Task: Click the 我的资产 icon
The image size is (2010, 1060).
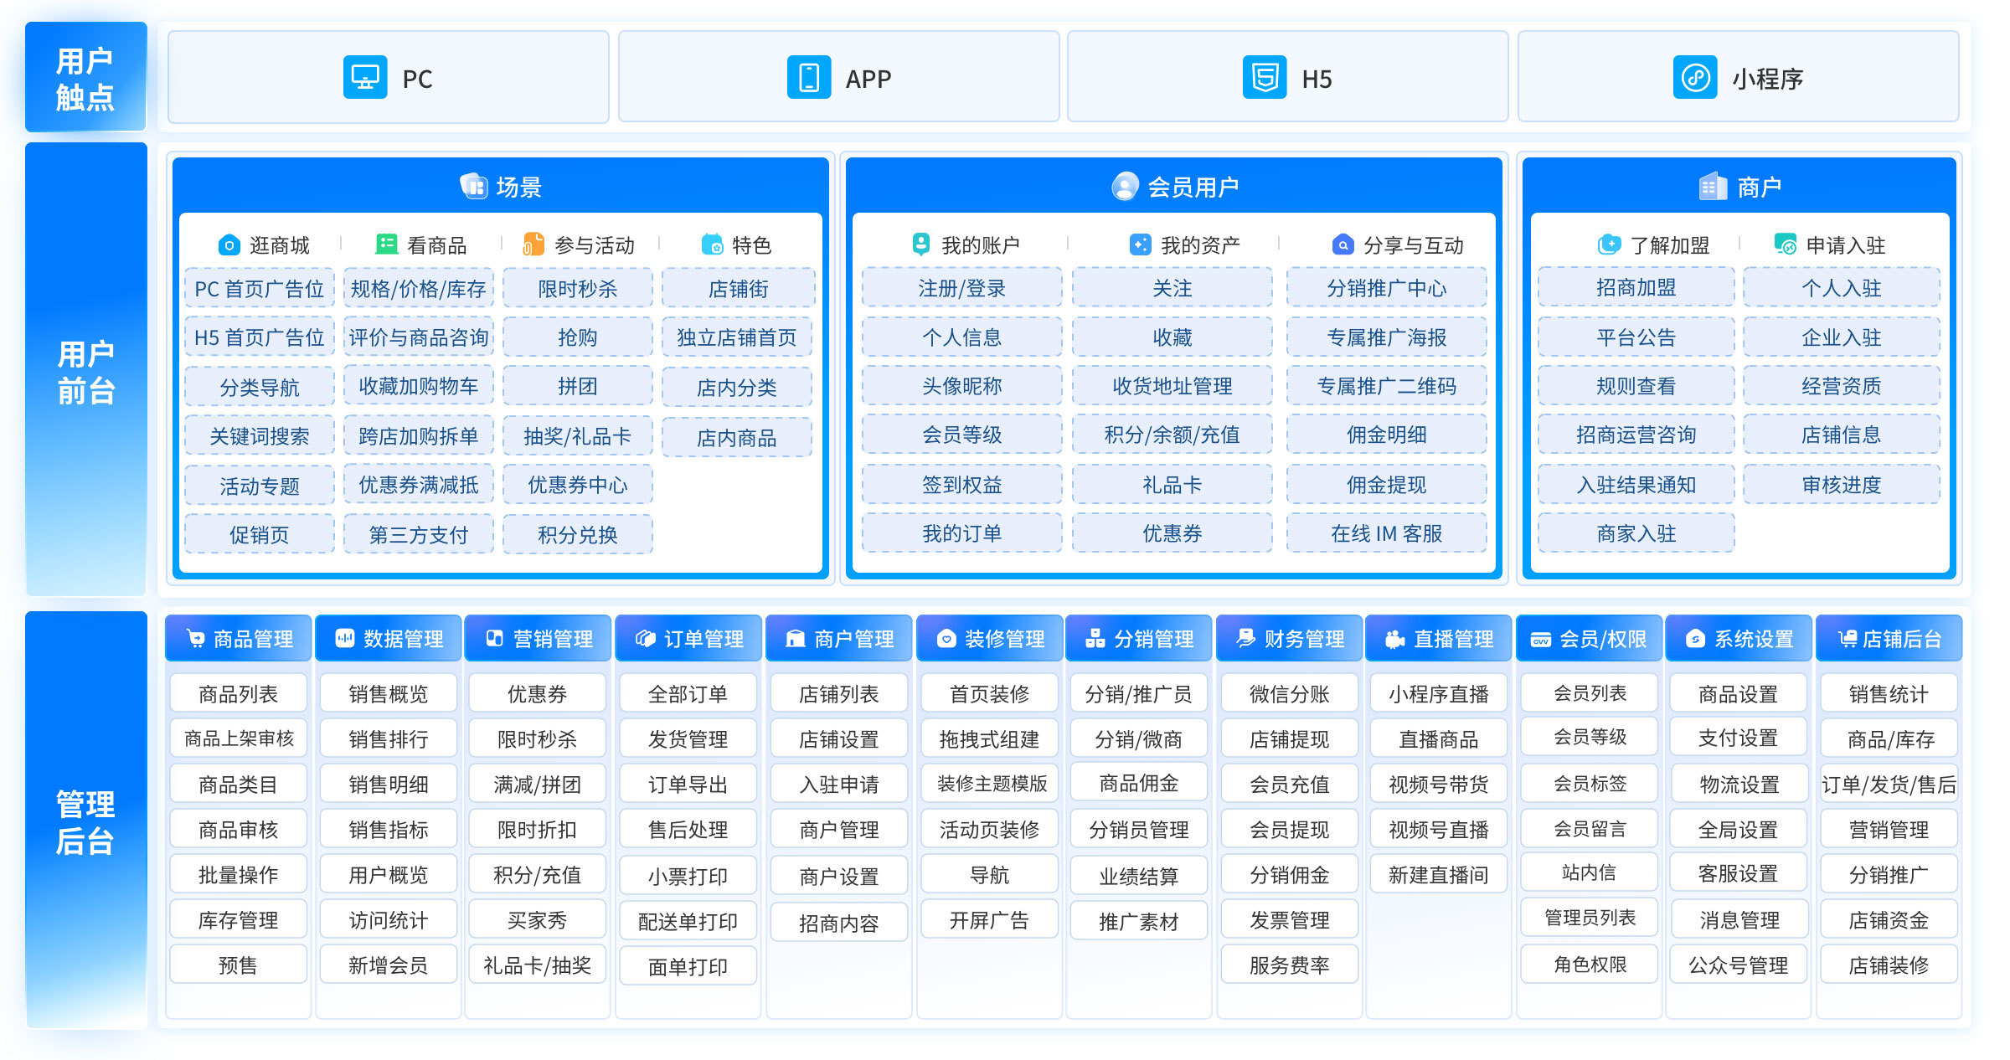Action: point(1140,244)
